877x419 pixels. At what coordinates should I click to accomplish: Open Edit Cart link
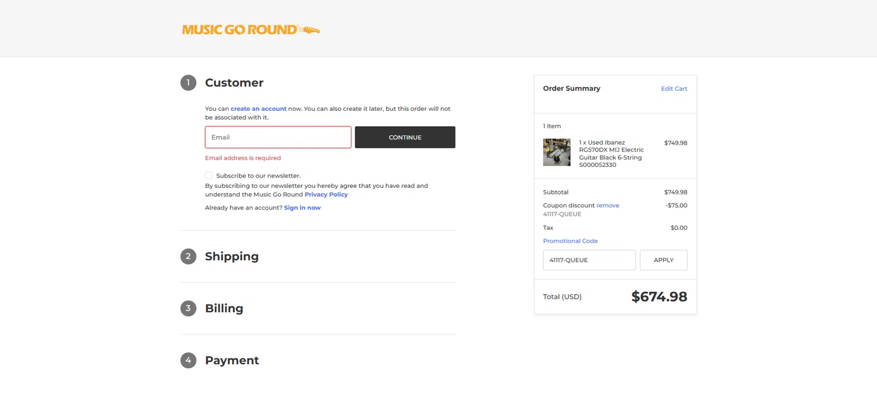(674, 89)
